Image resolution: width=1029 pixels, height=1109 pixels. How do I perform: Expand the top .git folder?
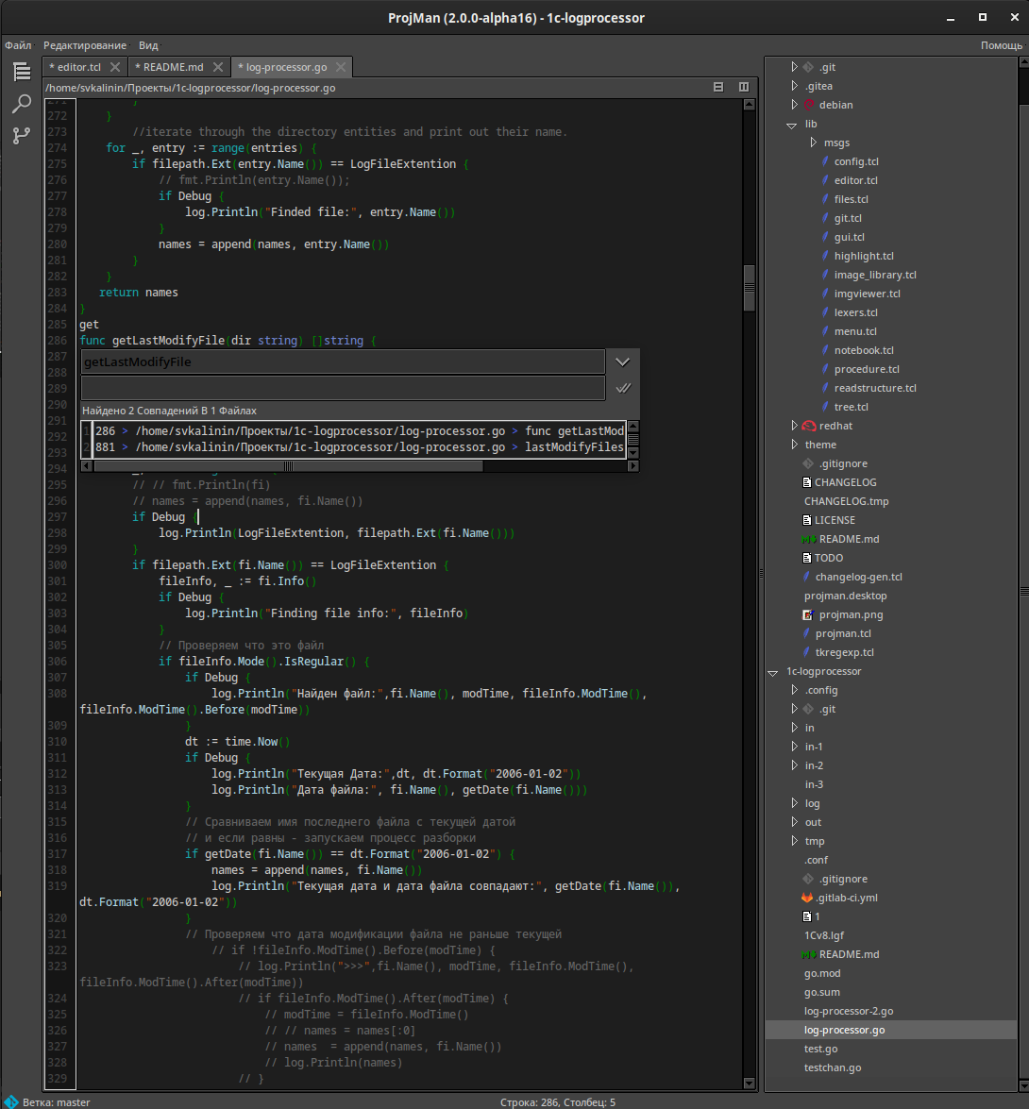[x=794, y=67]
